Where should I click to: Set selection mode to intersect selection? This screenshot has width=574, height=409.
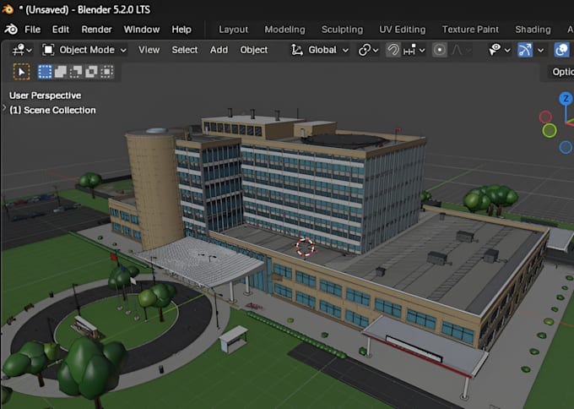107,72
